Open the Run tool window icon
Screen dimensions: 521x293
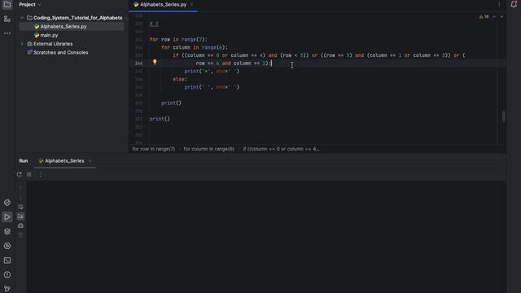tap(7, 217)
